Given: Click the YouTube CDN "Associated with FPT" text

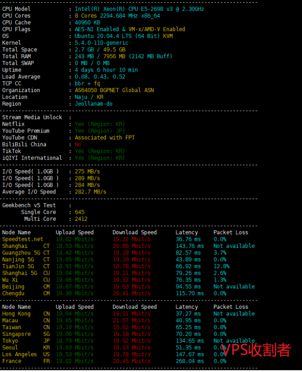Looking at the screenshot, I should tap(105, 138).
